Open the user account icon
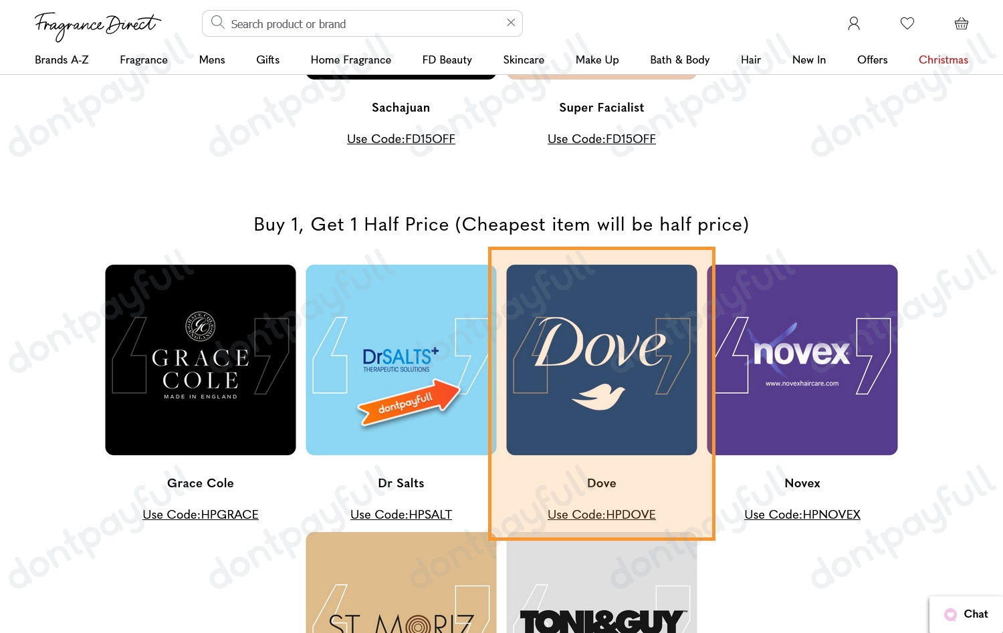The image size is (1003, 633). [x=853, y=23]
